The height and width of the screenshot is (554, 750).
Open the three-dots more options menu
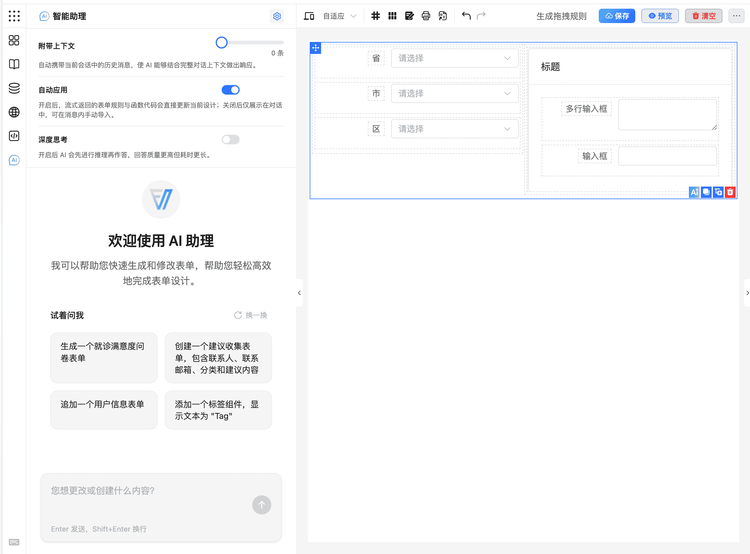(736, 16)
